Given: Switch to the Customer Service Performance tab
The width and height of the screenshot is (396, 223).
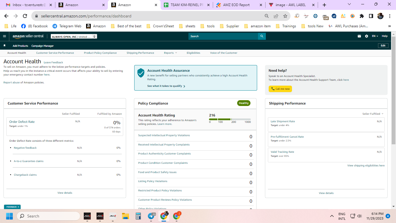Looking at the screenshot, I should pyautogui.click(x=55, y=53).
